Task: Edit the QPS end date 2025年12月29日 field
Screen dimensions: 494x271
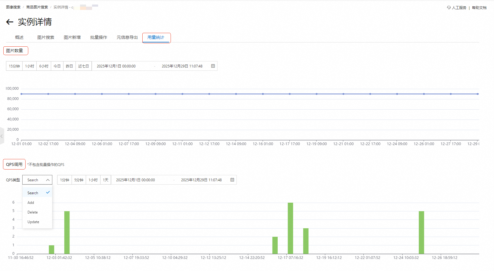Action: (201, 180)
